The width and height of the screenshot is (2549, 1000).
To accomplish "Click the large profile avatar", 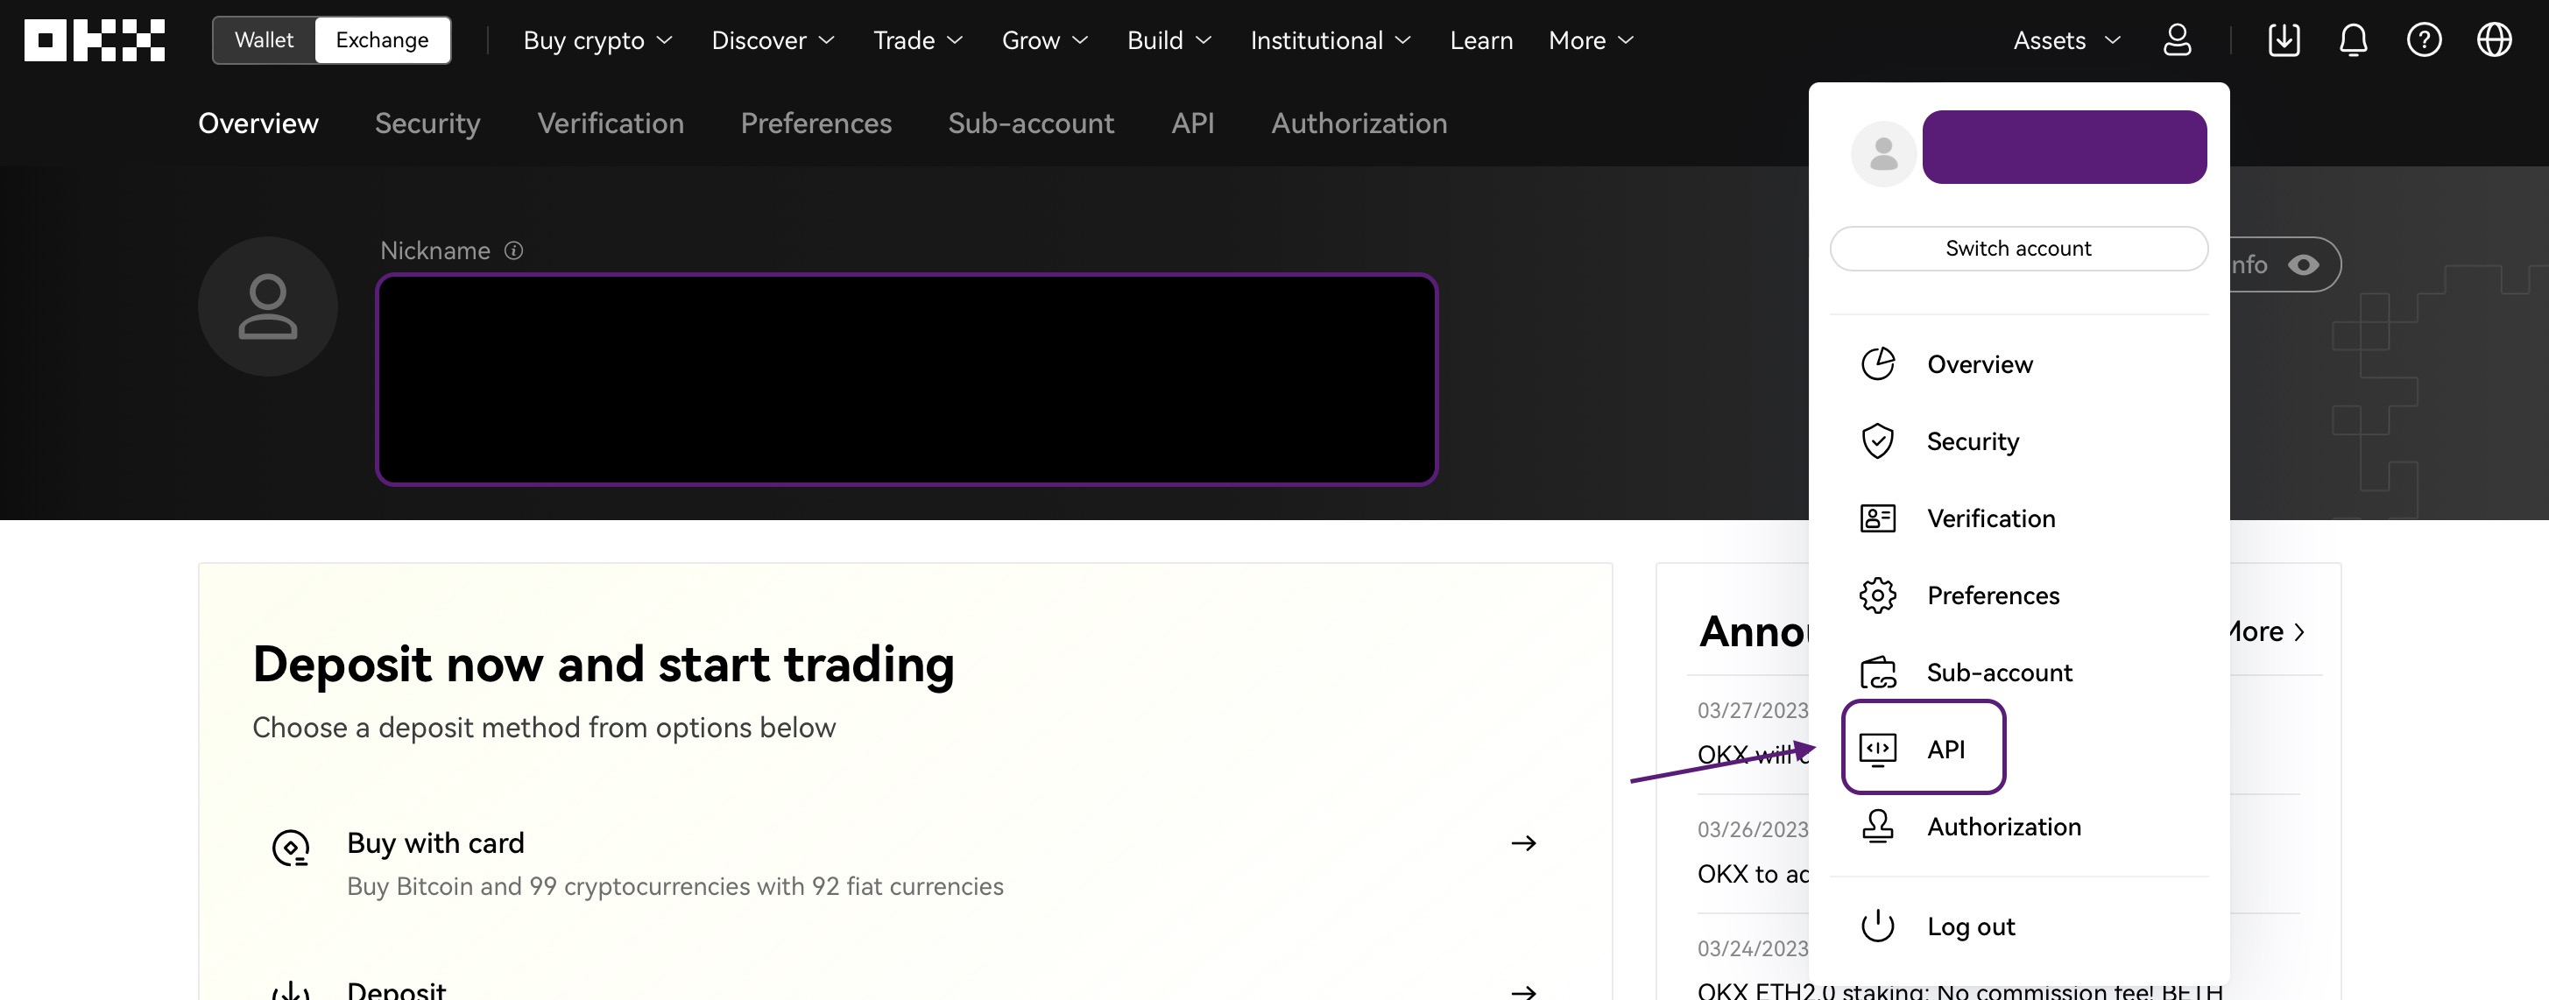I will (x=267, y=306).
